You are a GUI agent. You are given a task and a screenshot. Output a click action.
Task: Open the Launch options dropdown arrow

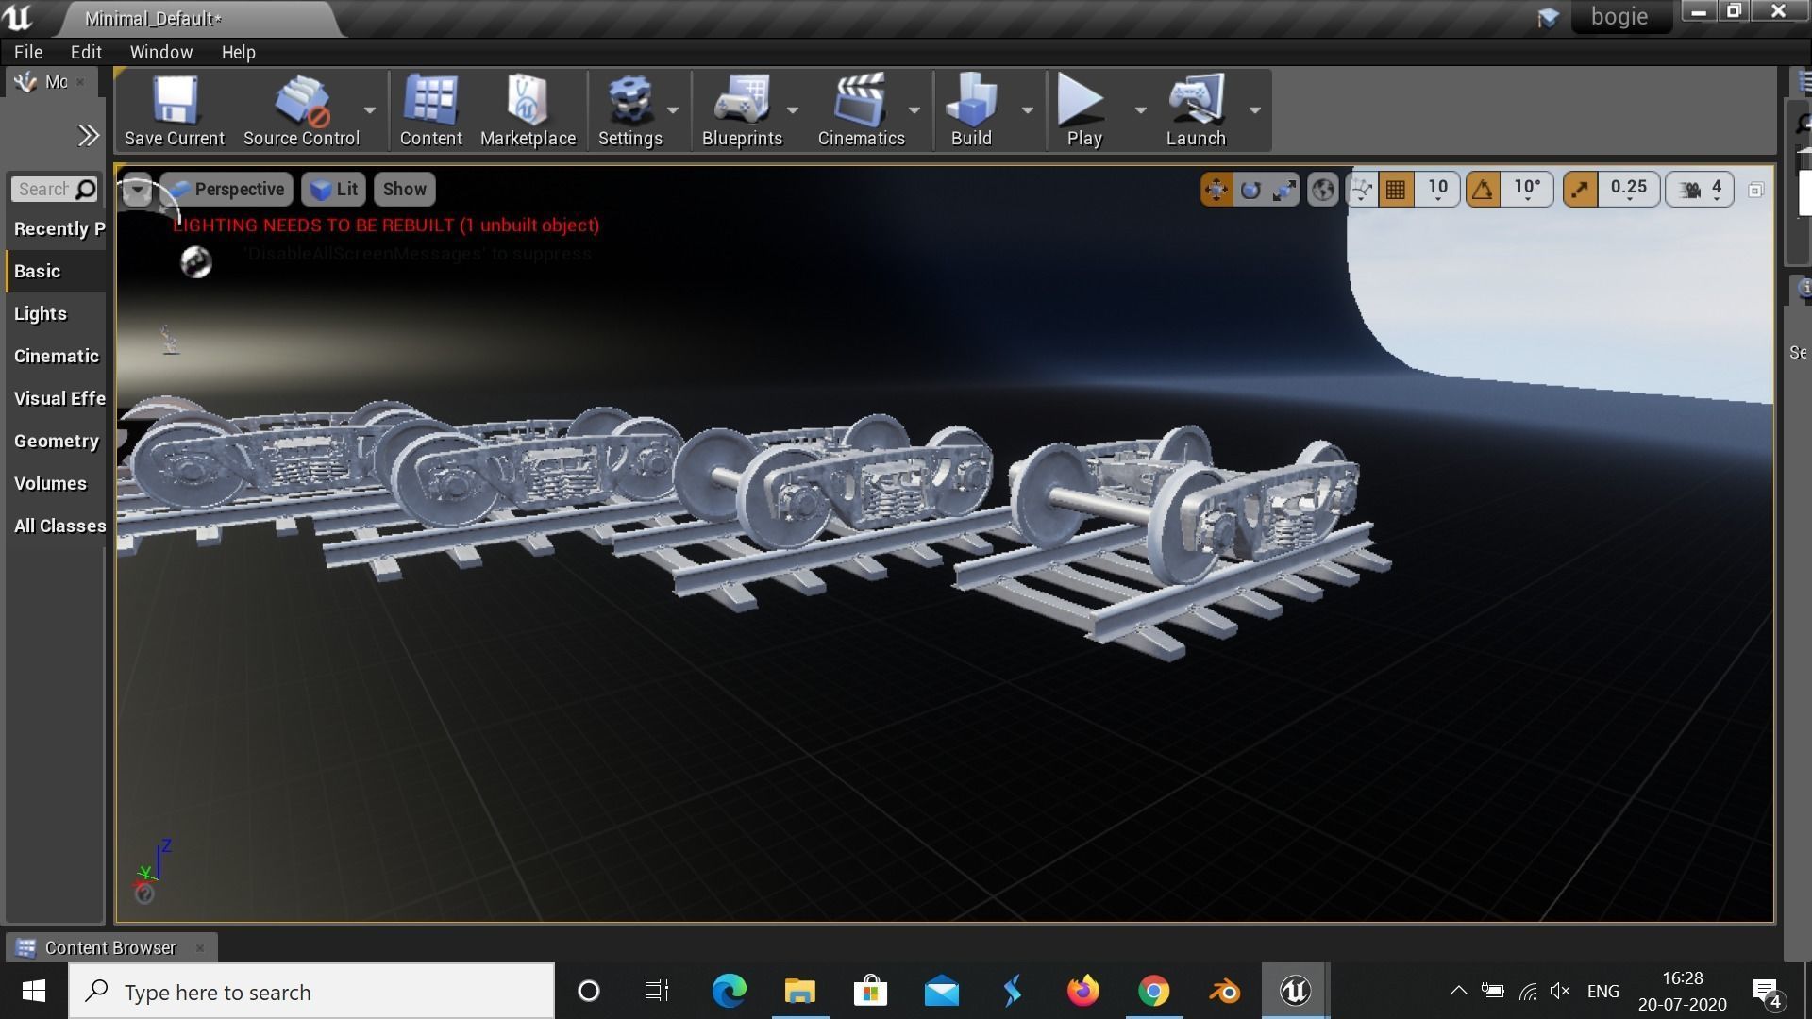(x=1254, y=110)
